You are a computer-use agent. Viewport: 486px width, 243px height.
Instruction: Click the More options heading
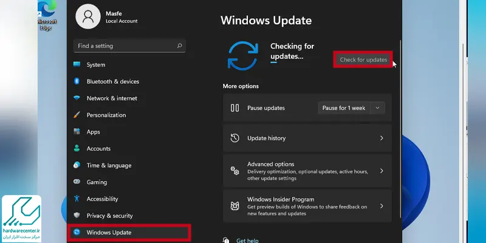click(x=241, y=86)
